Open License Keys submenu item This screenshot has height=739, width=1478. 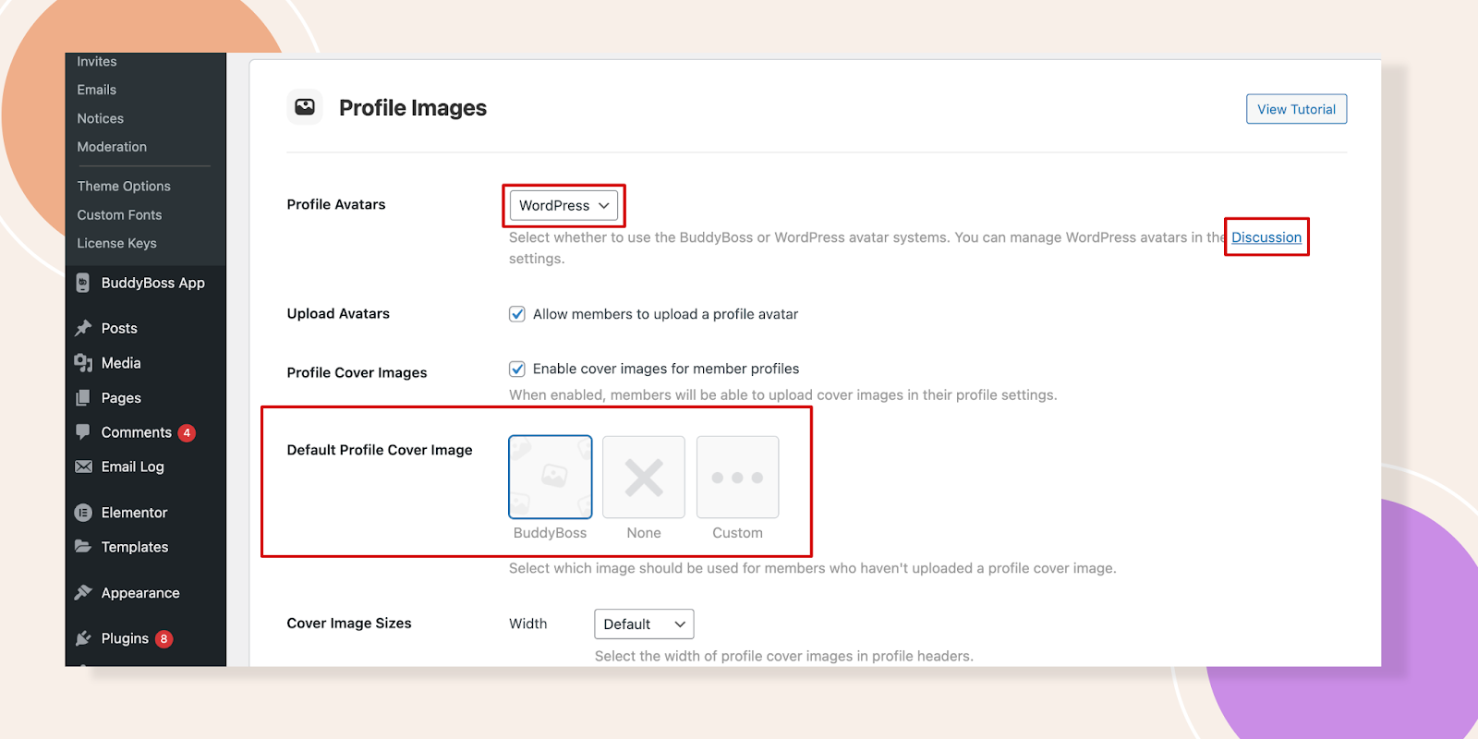click(116, 243)
